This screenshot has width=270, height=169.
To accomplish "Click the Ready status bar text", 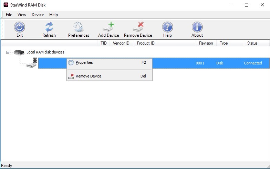I will [7, 166].
